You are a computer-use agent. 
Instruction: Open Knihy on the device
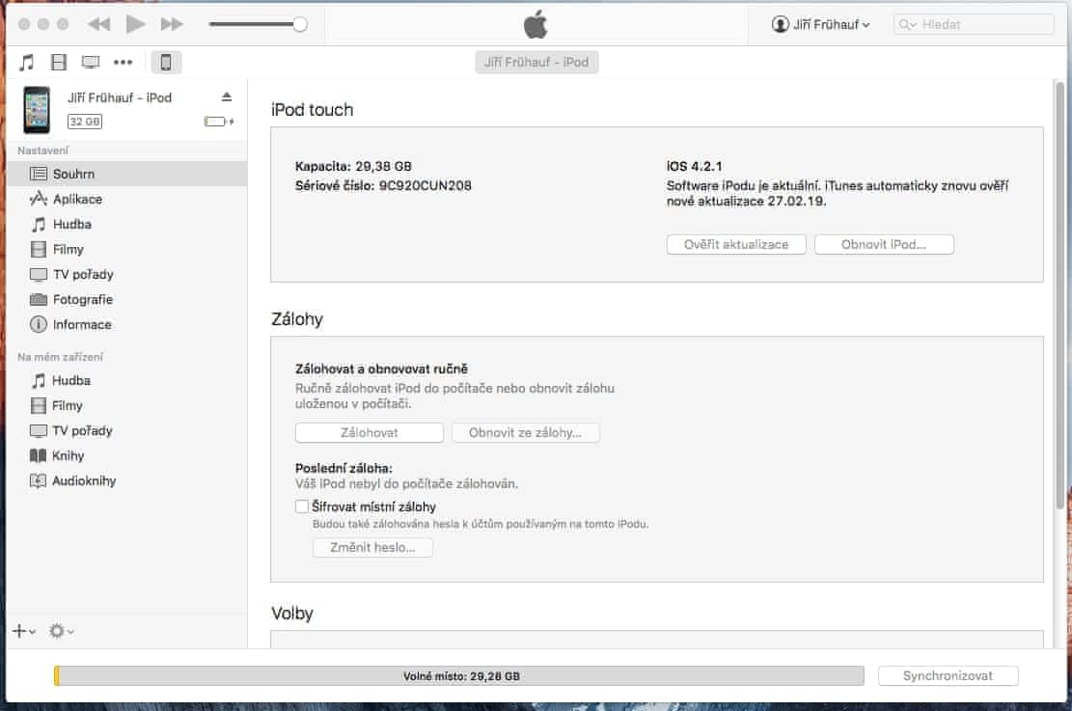[x=127, y=455]
